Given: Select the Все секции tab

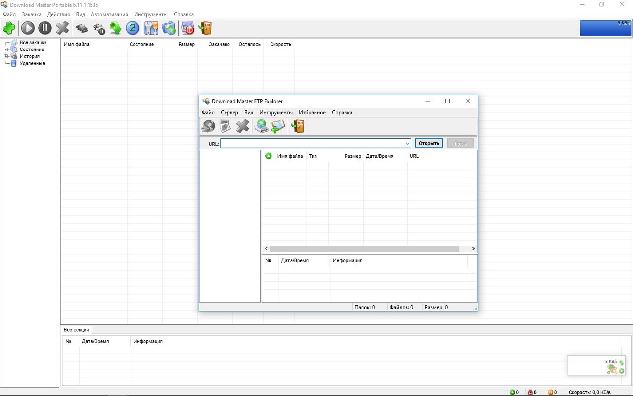Looking at the screenshot, I should tap(76, 330).
